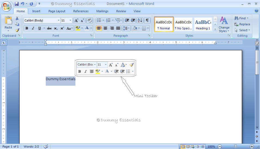Open the Calibri (Body) font name dropdown
This screenshot has height=149, width=260.
(59, 20)
